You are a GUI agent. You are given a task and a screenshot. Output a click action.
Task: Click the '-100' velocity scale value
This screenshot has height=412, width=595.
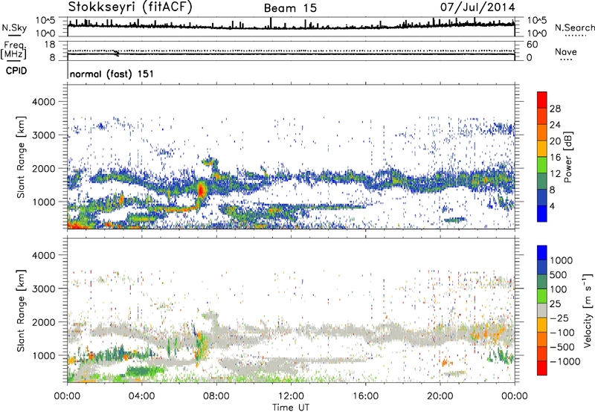tap(562, 332)
